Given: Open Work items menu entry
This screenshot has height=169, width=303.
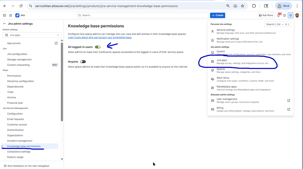Looking at the screenshot, I should [x=250, y=79].
